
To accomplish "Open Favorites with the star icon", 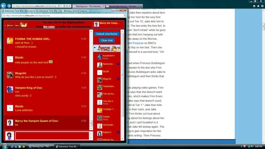I will coord(258,6).
